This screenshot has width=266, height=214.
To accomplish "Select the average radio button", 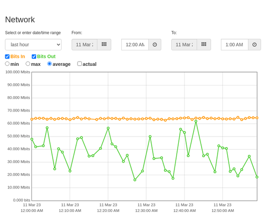I will 49,64.
